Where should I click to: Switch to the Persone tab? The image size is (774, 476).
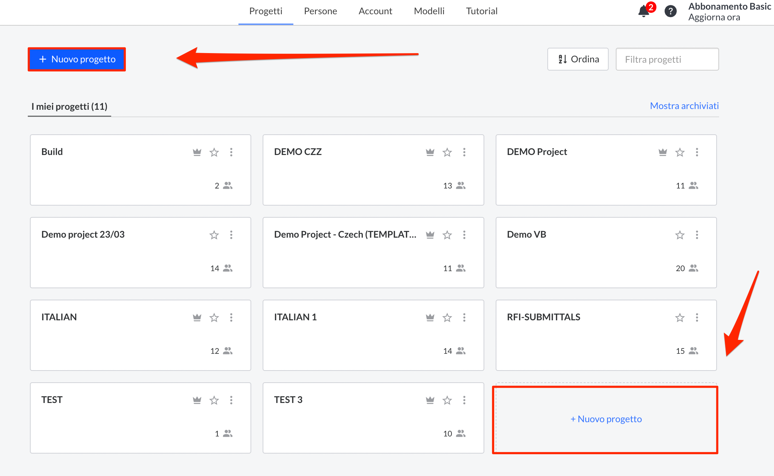(320, 11)
